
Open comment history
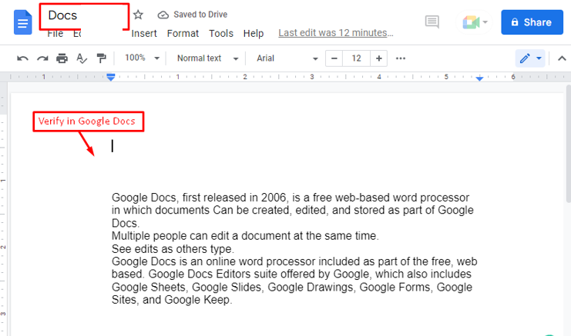[x=432, y=22]
